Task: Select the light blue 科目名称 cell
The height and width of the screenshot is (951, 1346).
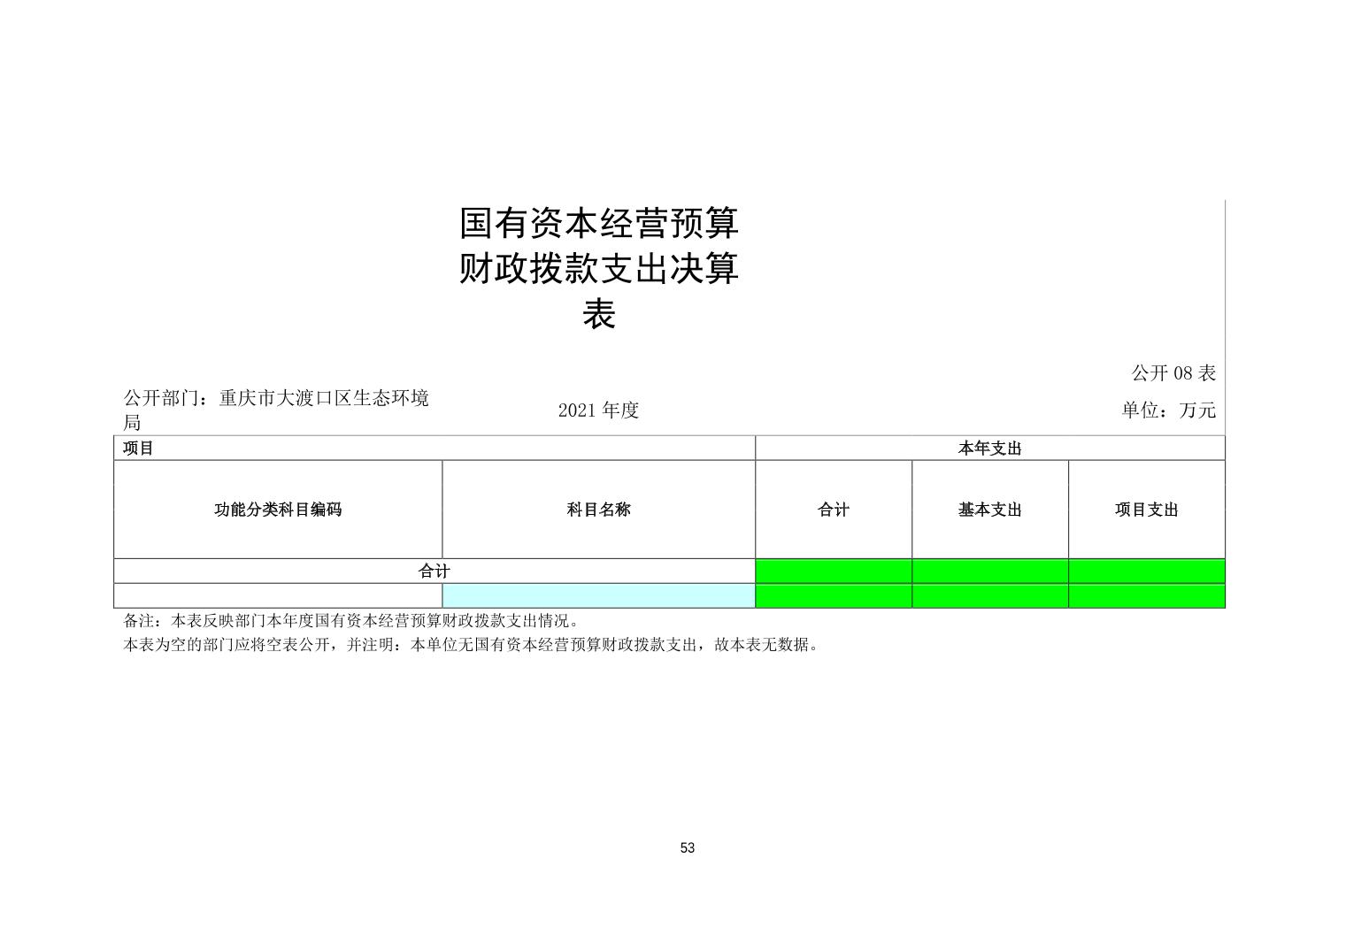Action: click(598, 596)
